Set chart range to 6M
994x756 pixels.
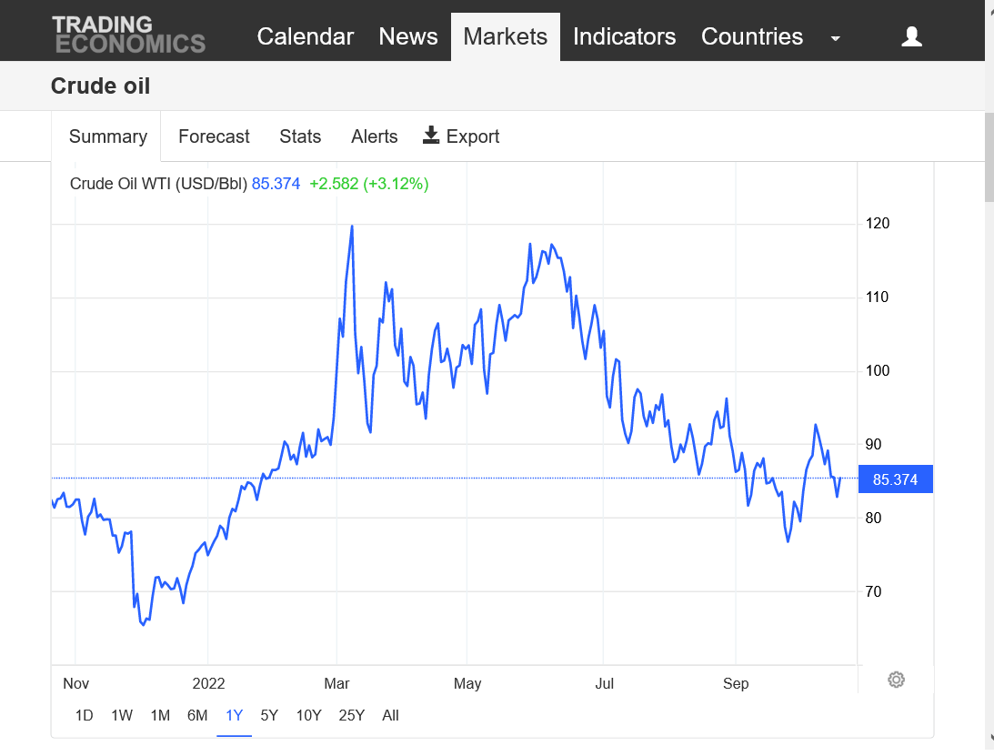point(197,715)
